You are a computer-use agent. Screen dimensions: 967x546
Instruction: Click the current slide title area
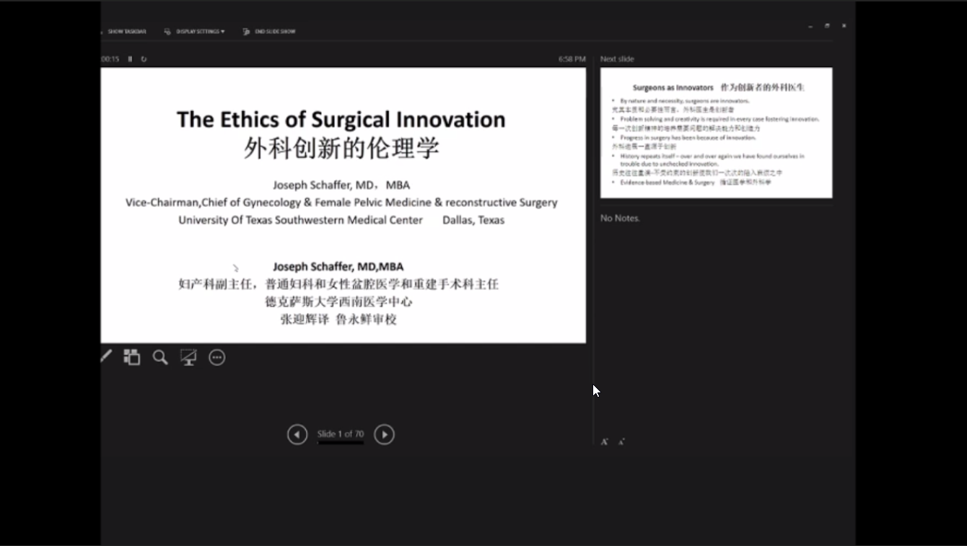[341, 133]
